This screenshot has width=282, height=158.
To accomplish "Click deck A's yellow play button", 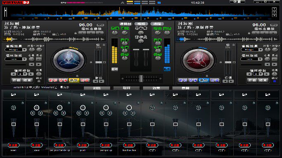I will [74, 80].
